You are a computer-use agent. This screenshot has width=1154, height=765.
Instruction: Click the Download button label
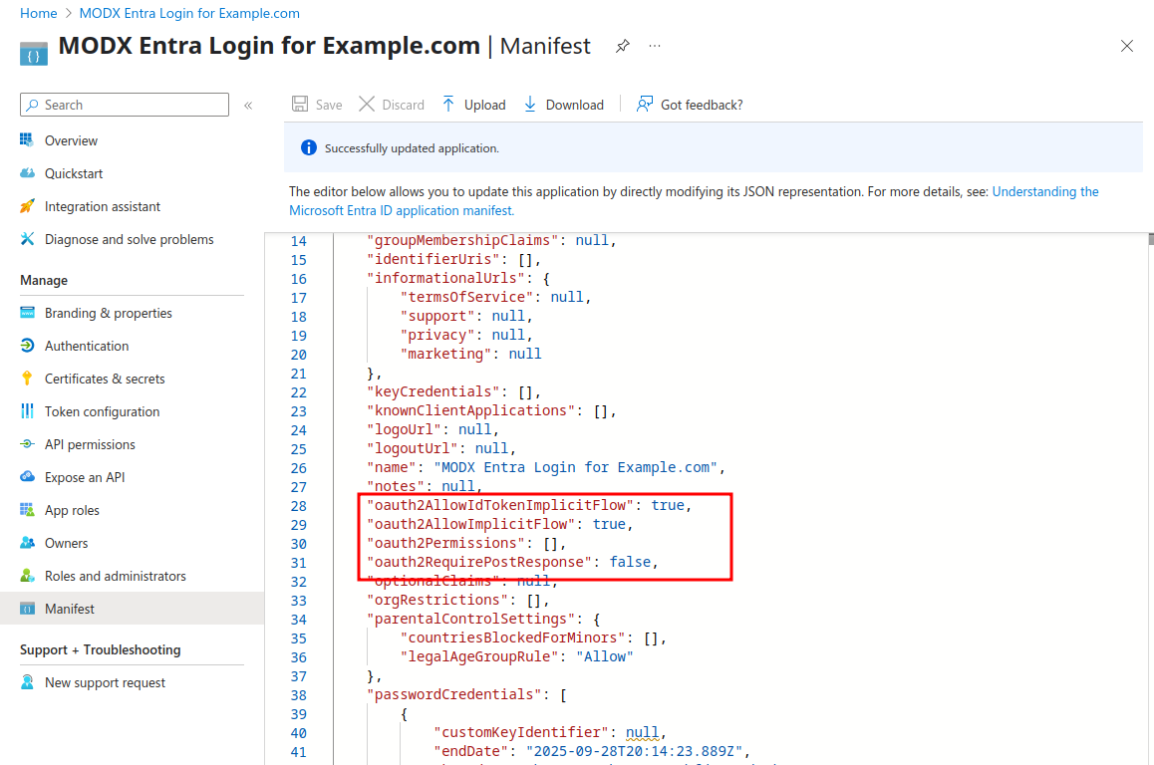coord(575,105)
